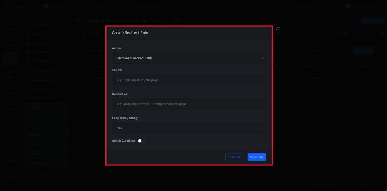387x191 pixels.
Task: Click the Domains sidebar icon
Action: [28, 34]
